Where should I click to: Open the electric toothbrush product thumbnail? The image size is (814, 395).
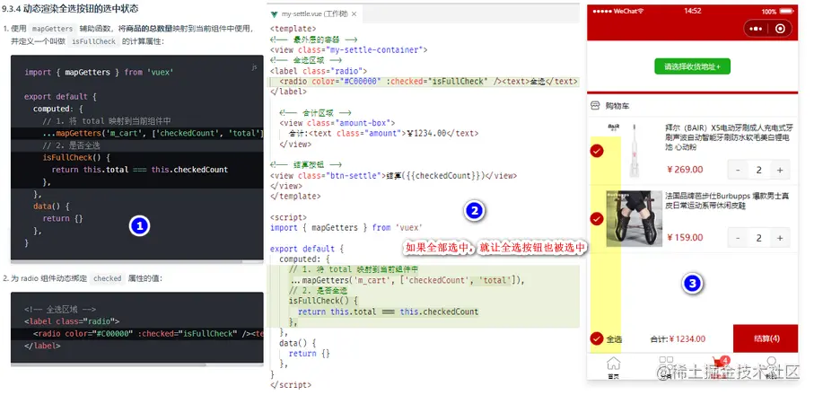(634, 152)
